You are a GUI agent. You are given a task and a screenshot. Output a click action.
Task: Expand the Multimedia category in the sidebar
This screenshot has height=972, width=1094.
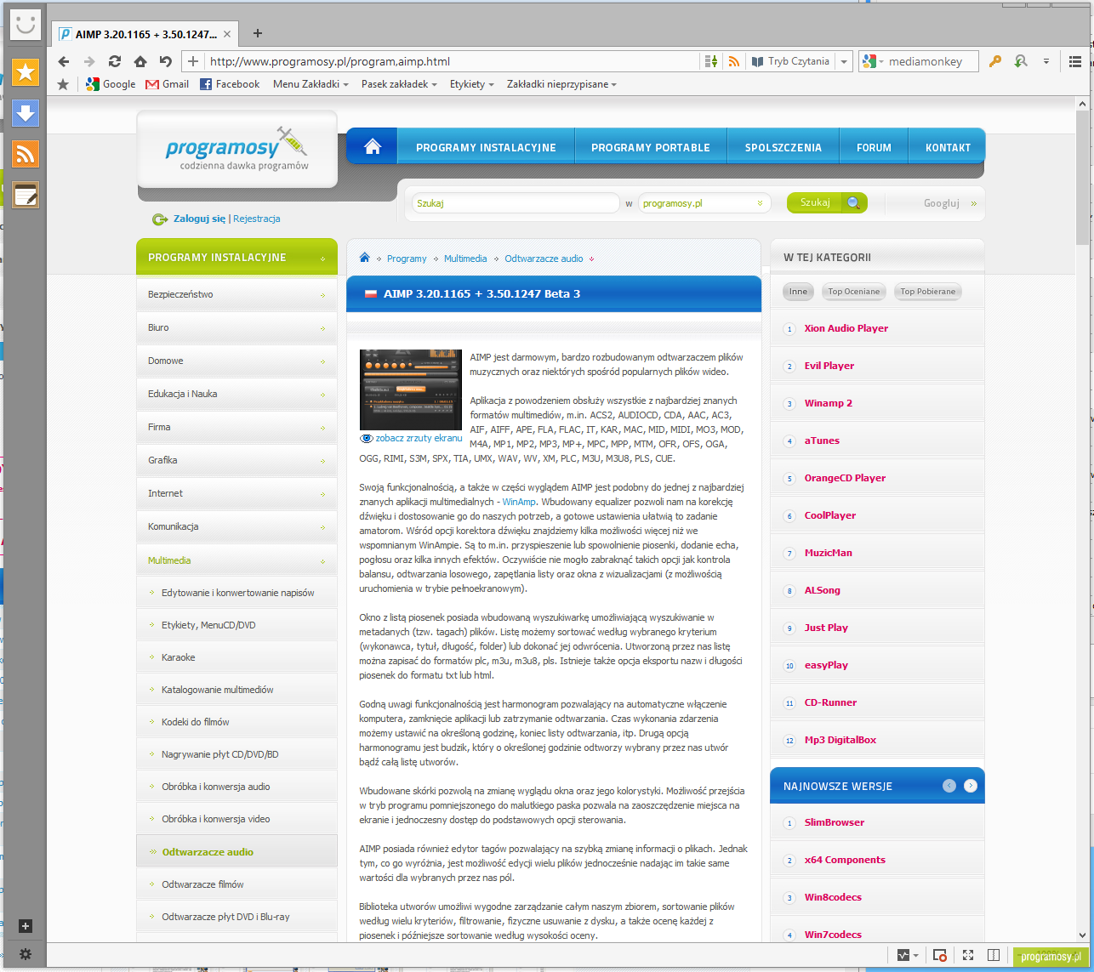(236, 560)
